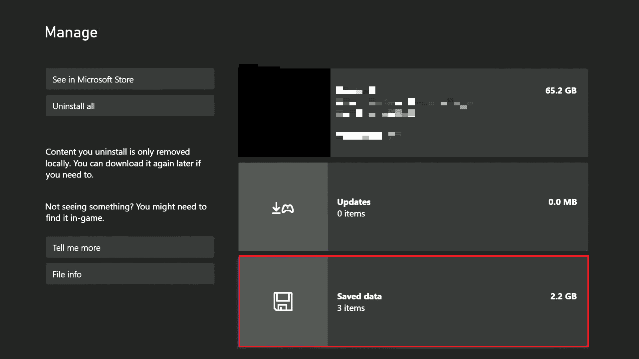Click the 0.0 MB updates size
Screen dimensions: 639x359
click(562, 202)
